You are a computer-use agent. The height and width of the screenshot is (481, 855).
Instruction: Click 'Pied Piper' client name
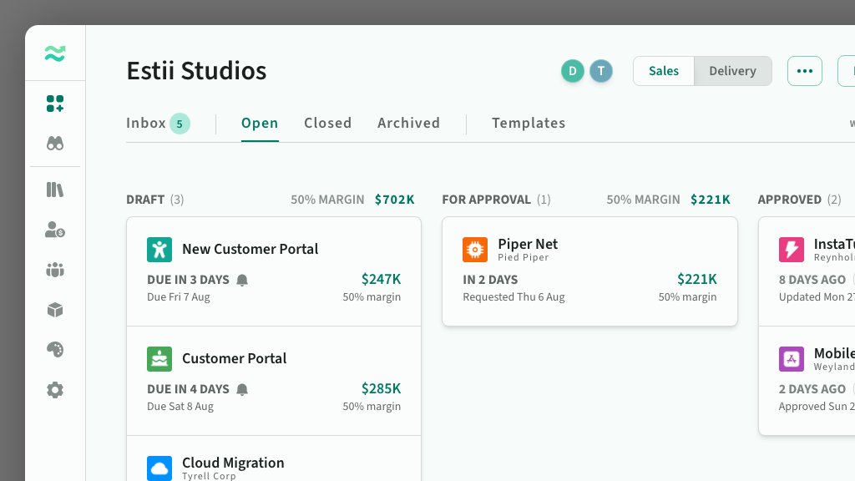(x=523, y=257)
